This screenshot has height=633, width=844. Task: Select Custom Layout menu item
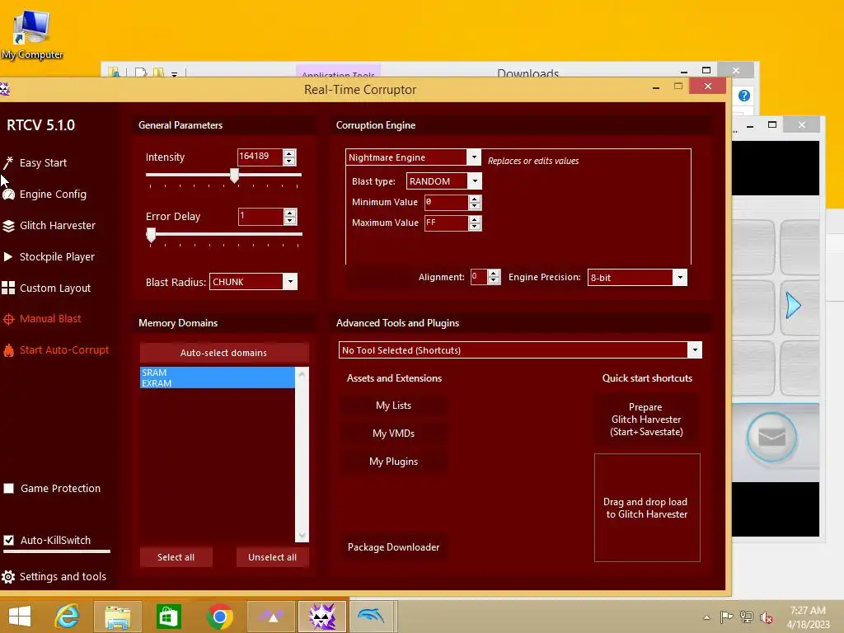tap(55, 288)
